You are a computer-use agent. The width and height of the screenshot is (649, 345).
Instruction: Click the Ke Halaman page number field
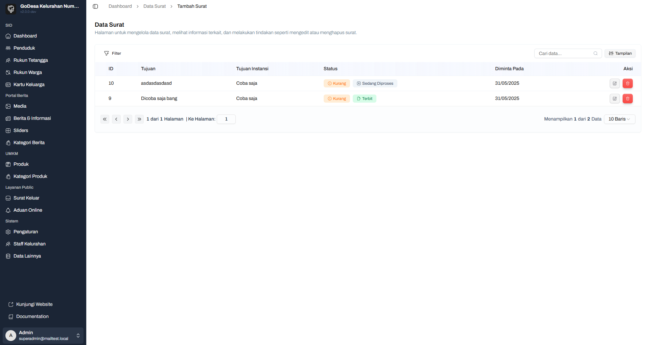(226, 119)
